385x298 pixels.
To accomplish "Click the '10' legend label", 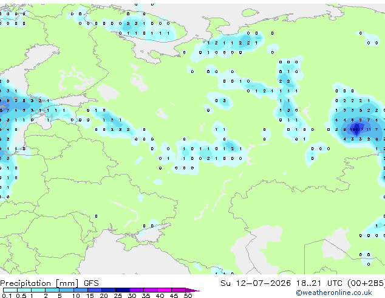I will (x=76, y=296).
